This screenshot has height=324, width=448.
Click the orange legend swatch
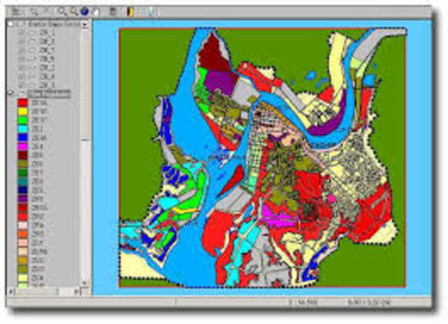22,234
